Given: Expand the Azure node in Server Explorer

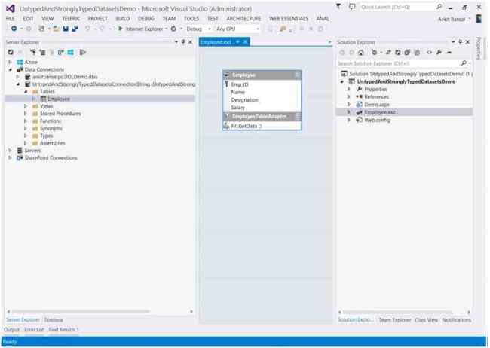Looking at the screenshot, I should pyautogui.click(x=10, y=63).
